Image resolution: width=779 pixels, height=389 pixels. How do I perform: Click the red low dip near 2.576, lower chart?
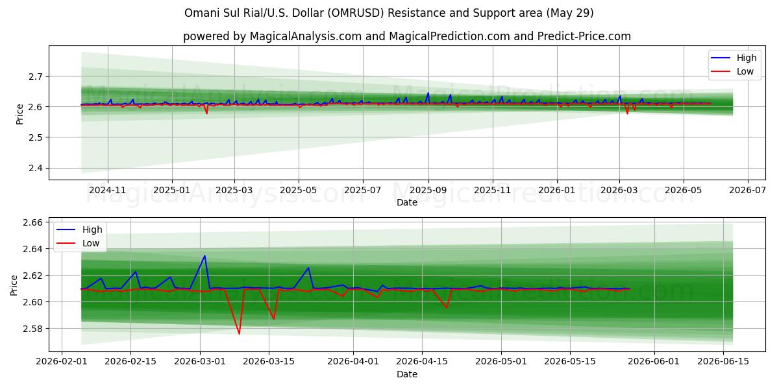239,333
